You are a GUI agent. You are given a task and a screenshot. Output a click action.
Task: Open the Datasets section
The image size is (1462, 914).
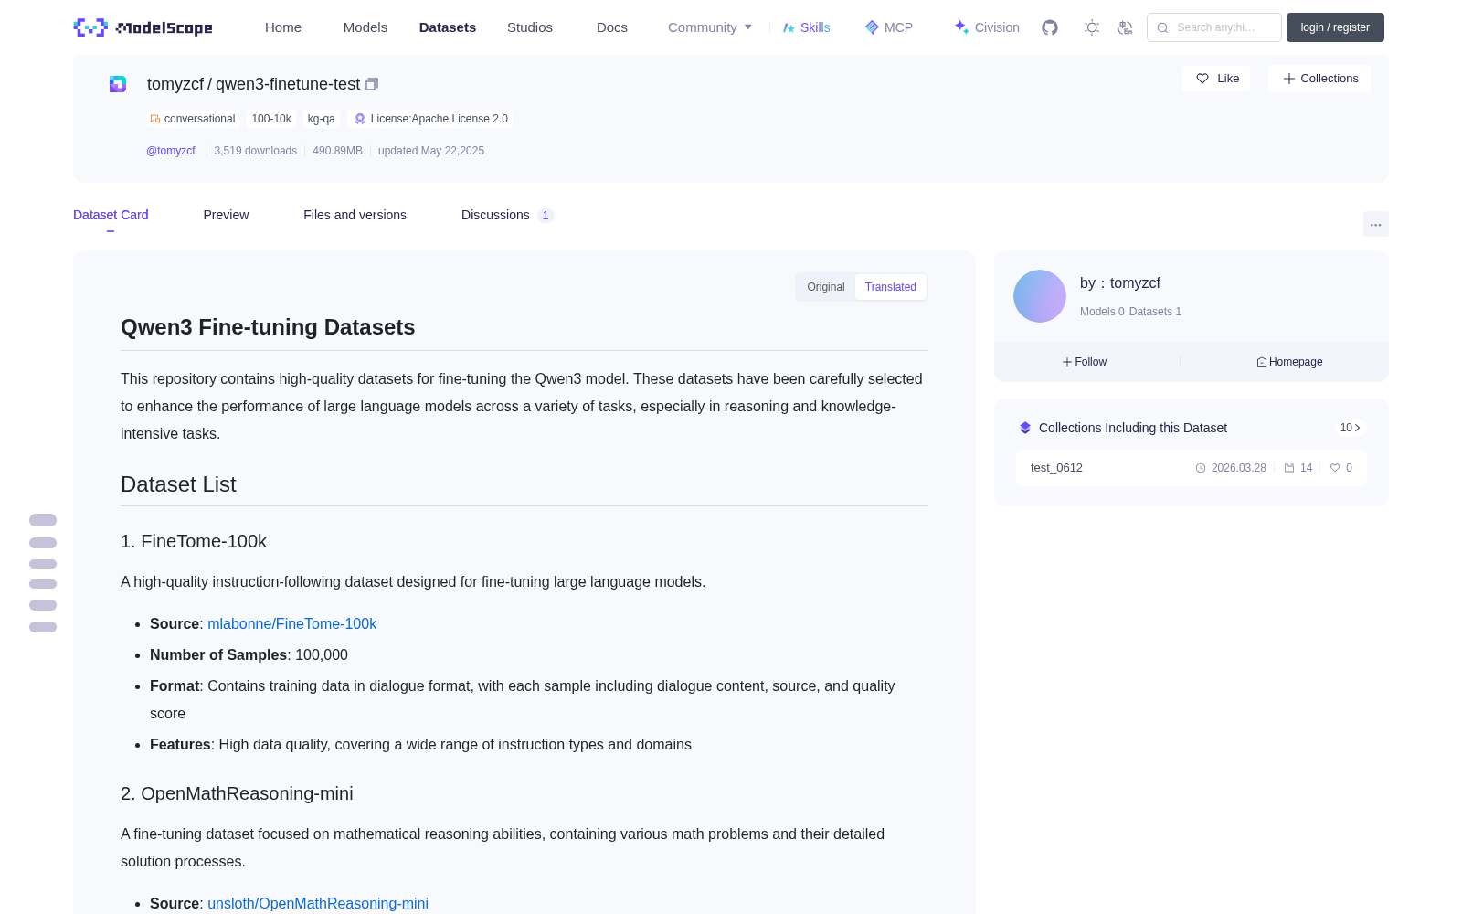click(448, 27)
